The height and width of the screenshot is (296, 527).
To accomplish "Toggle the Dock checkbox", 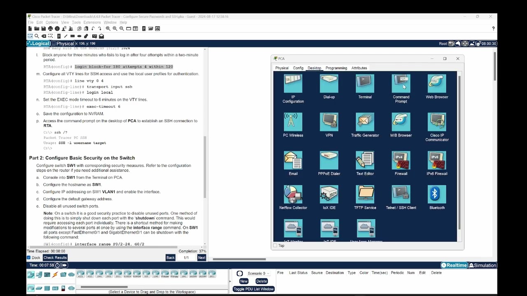I will tap(29, 258).
